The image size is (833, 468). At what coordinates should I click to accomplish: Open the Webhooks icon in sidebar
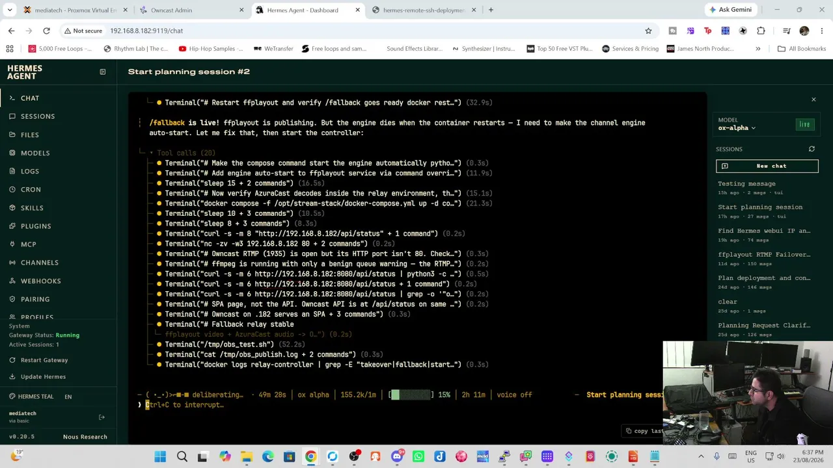tap(12, 281)
